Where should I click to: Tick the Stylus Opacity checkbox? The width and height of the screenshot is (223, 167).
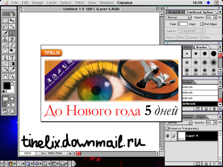(187, 38)
